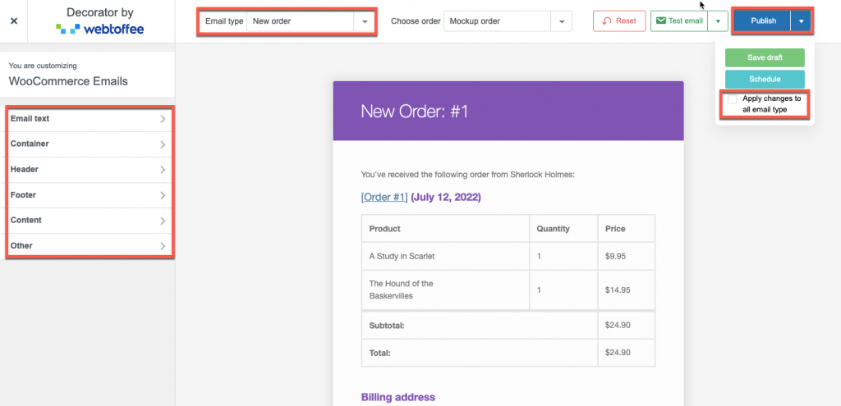The height and width of the screenshot is (406, 841).
Task: Click the $14.95 price cell
Action: [626, 290]
